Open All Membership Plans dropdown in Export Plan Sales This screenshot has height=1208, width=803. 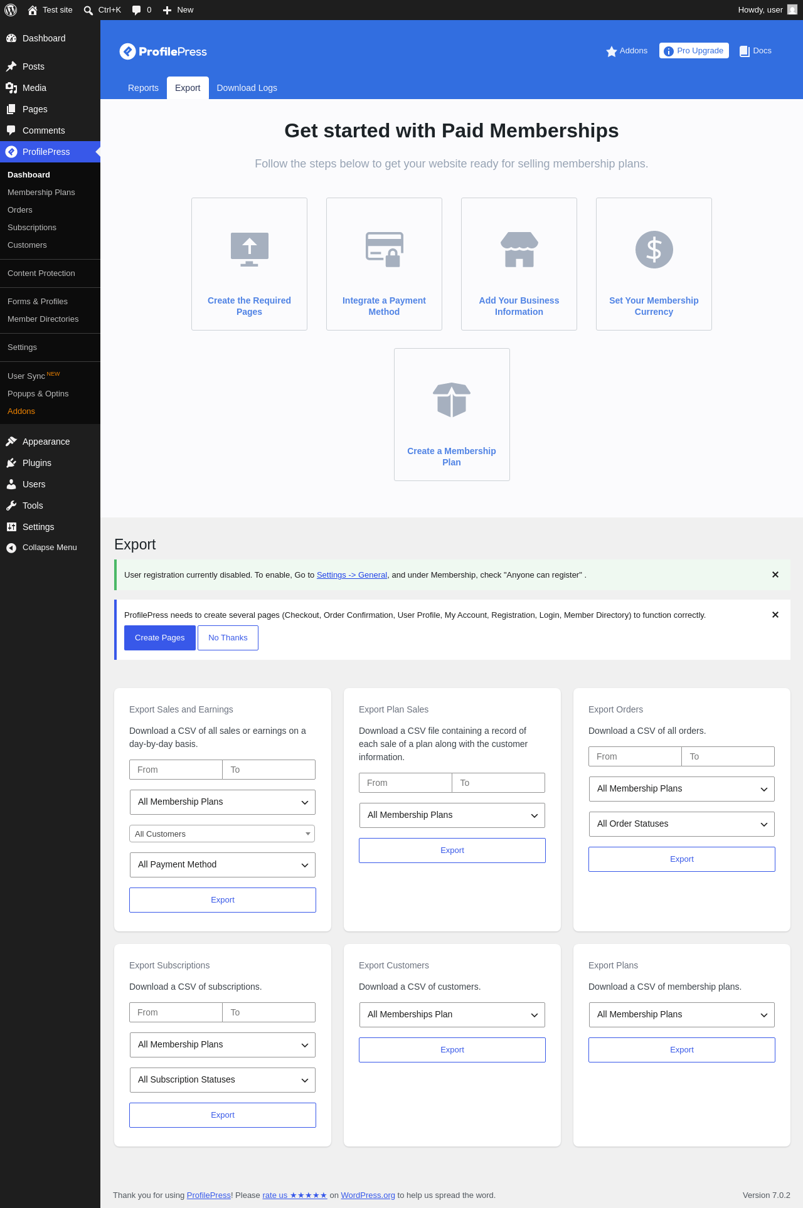click(x=452, y=815)
